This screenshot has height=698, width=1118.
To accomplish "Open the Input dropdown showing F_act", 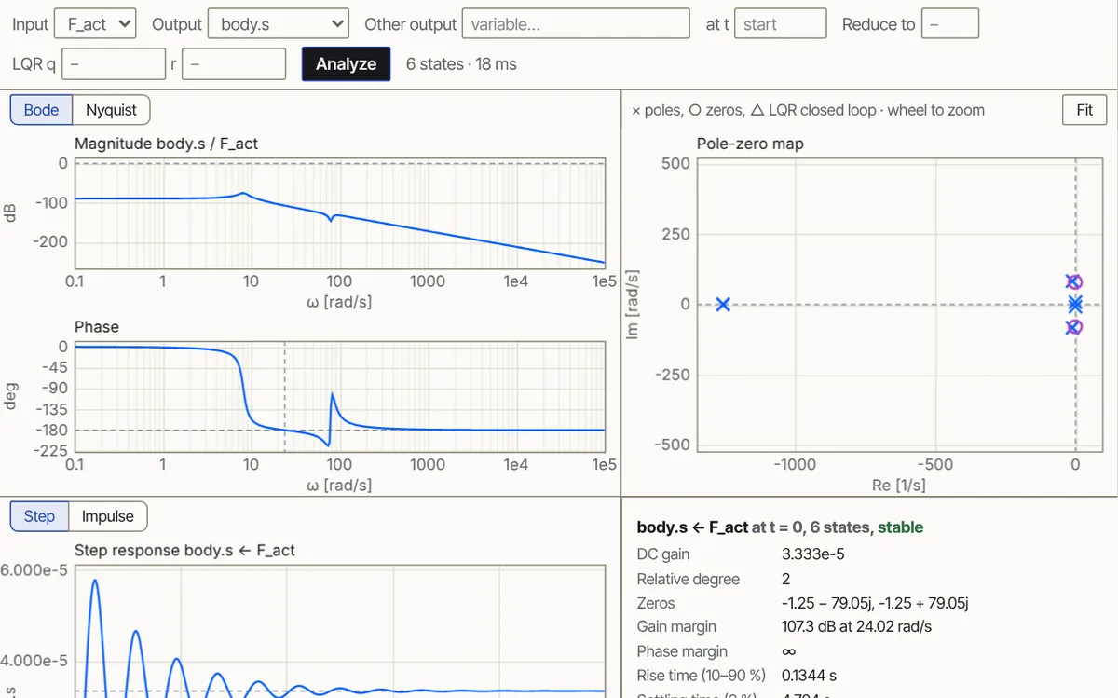I will (x=95, y=24).
